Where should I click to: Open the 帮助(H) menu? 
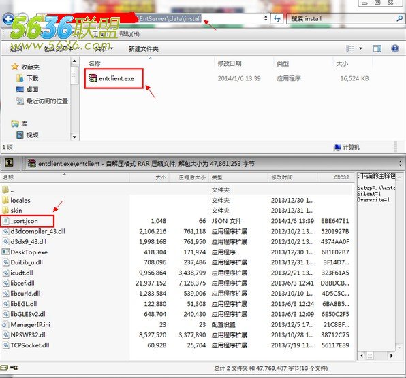click(x=129, y=34)
